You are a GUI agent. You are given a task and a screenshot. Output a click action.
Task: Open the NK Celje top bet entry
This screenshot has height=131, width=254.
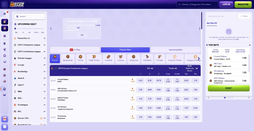point(228,65)
